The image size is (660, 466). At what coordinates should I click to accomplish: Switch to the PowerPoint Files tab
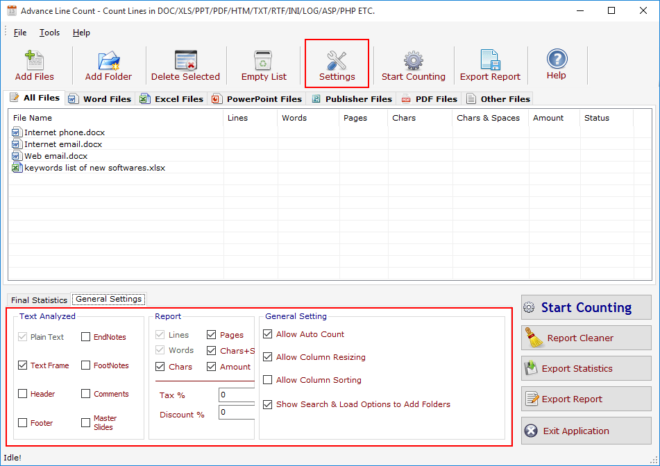pos(257,99)
